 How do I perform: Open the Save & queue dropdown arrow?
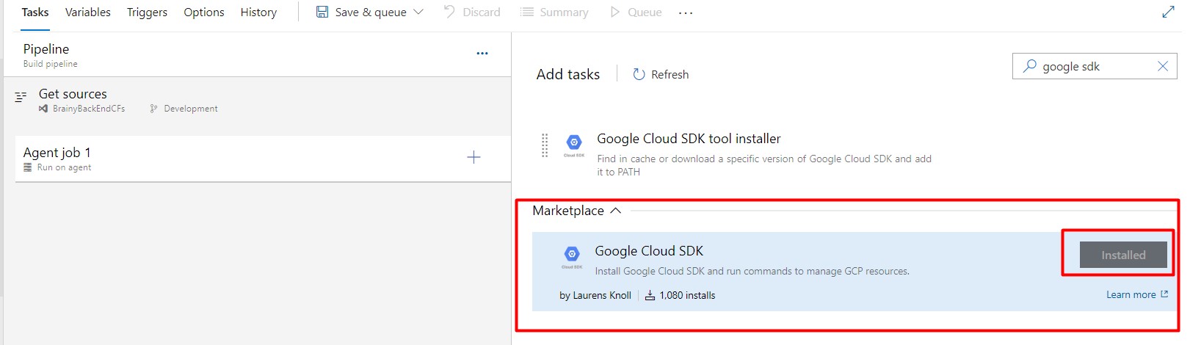point(419,12)
